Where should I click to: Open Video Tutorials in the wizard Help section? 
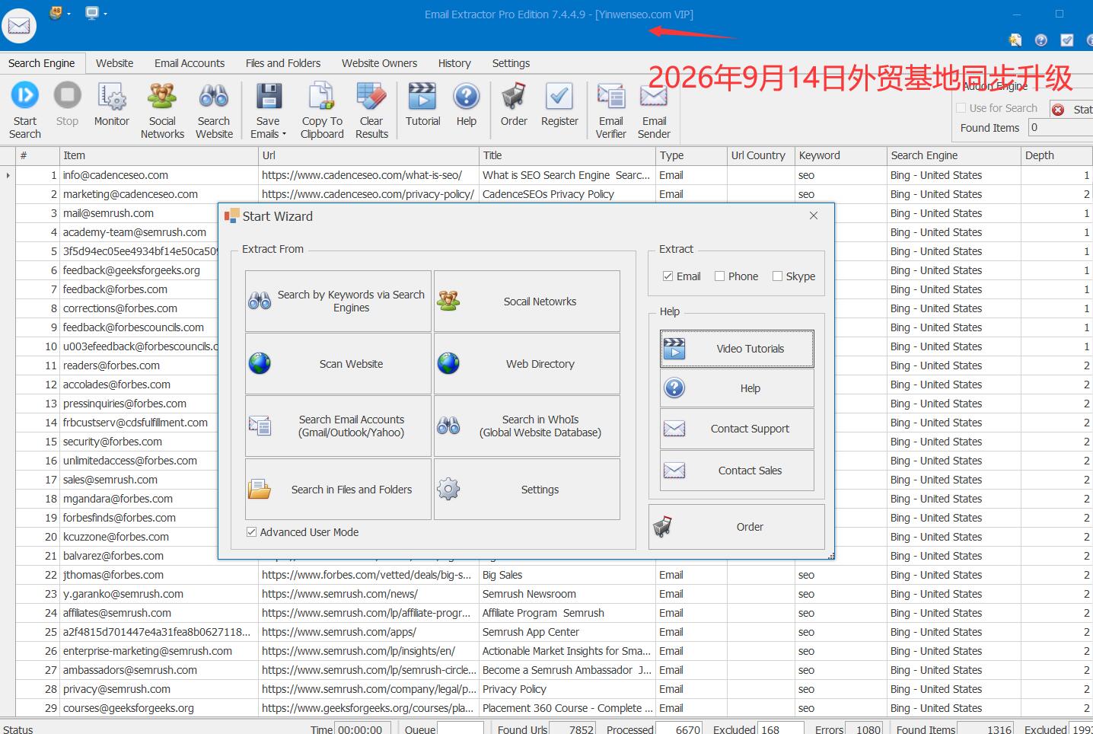pyautogui.click(x=737, y=349)
